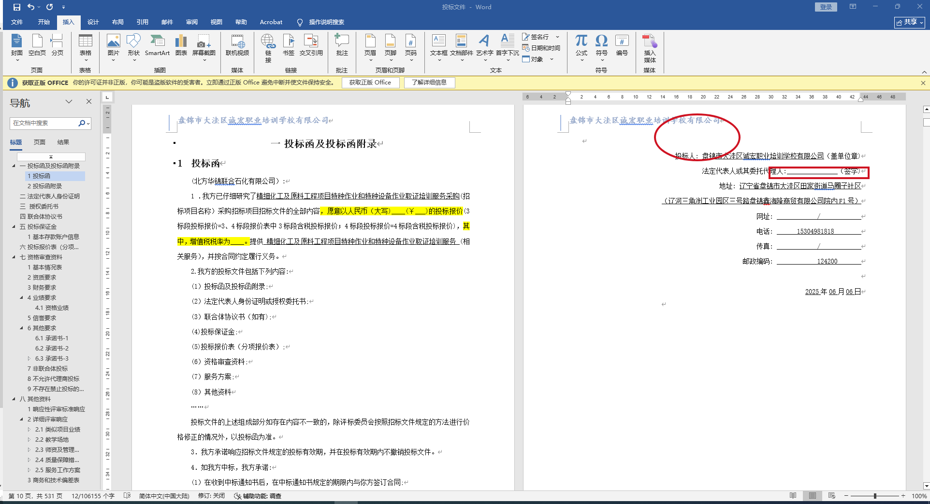Click the 页脚 footer icon
The width and height of the screenshot is (930, 504).
391,42
